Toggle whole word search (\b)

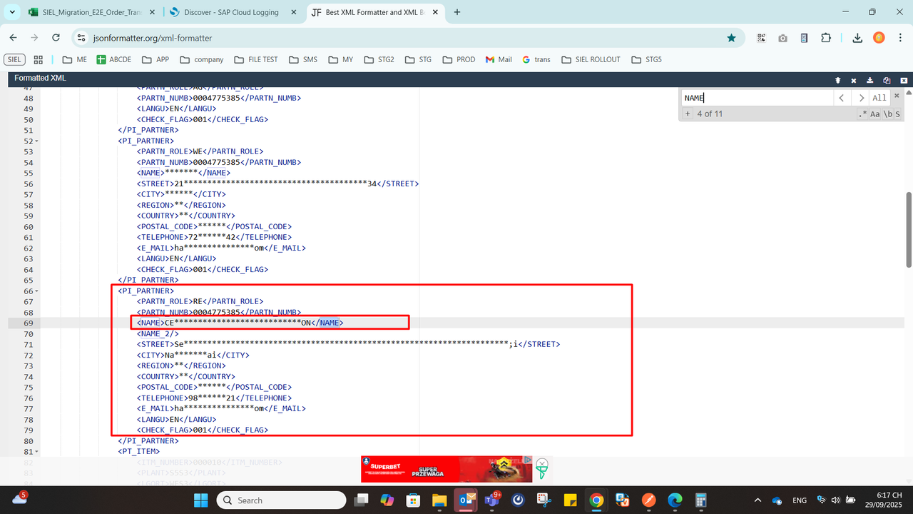(887, 114)
